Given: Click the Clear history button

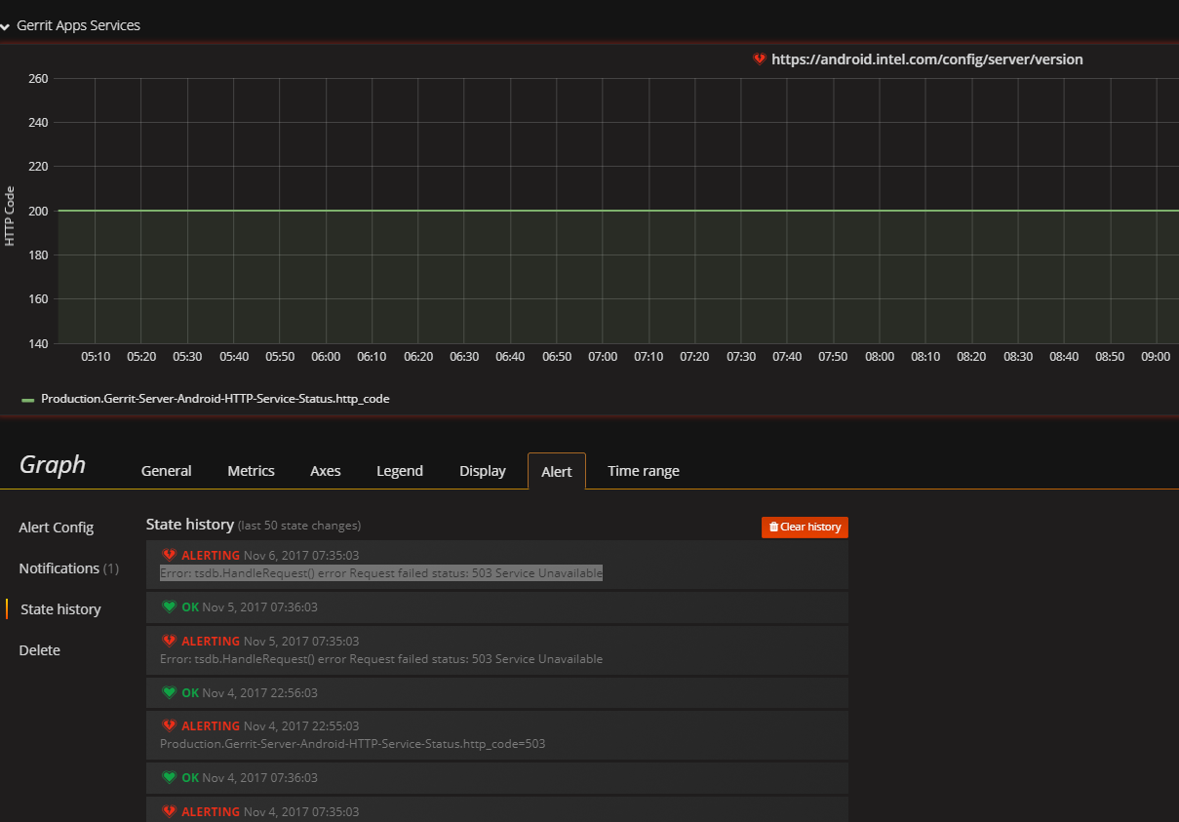Looking at the screenshot, I should pos(805,527).
